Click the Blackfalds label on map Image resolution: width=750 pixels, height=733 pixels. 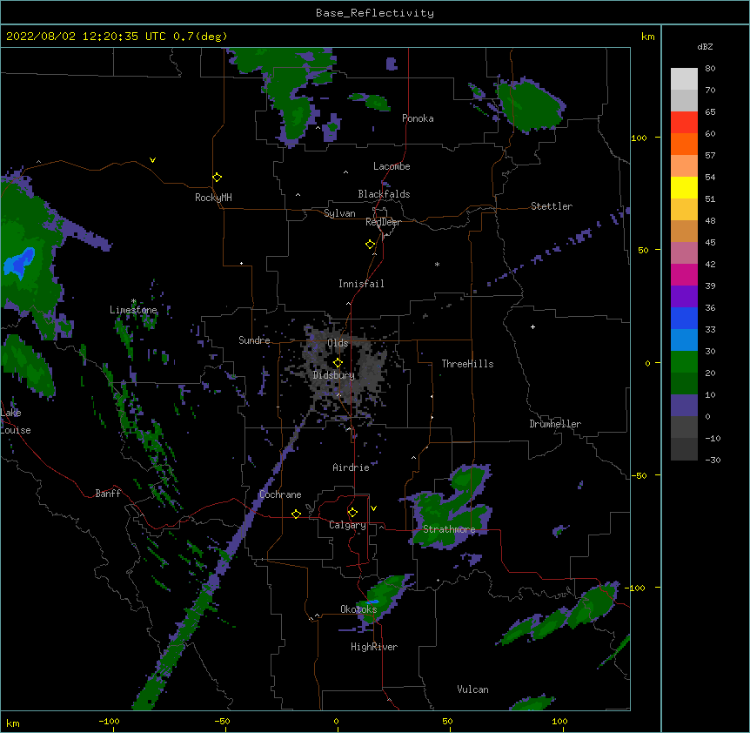point(384,194)
